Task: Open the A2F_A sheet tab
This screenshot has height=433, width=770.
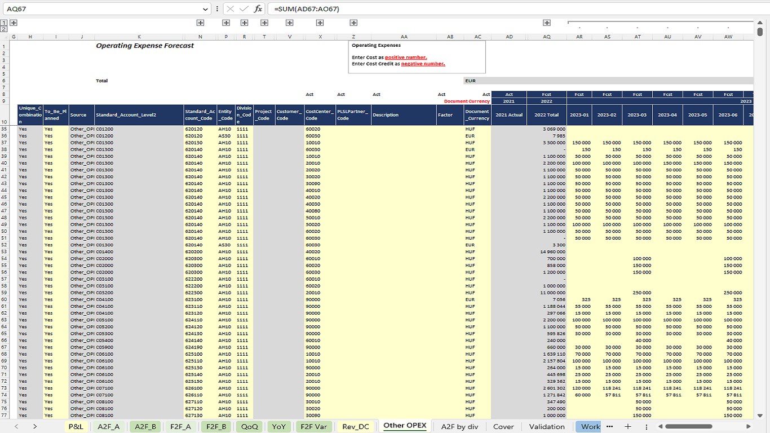Action: click(x=109, y=426)
